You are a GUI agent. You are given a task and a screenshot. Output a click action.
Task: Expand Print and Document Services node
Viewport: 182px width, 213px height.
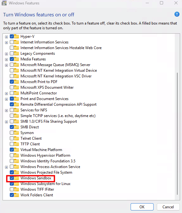point(6,99)
